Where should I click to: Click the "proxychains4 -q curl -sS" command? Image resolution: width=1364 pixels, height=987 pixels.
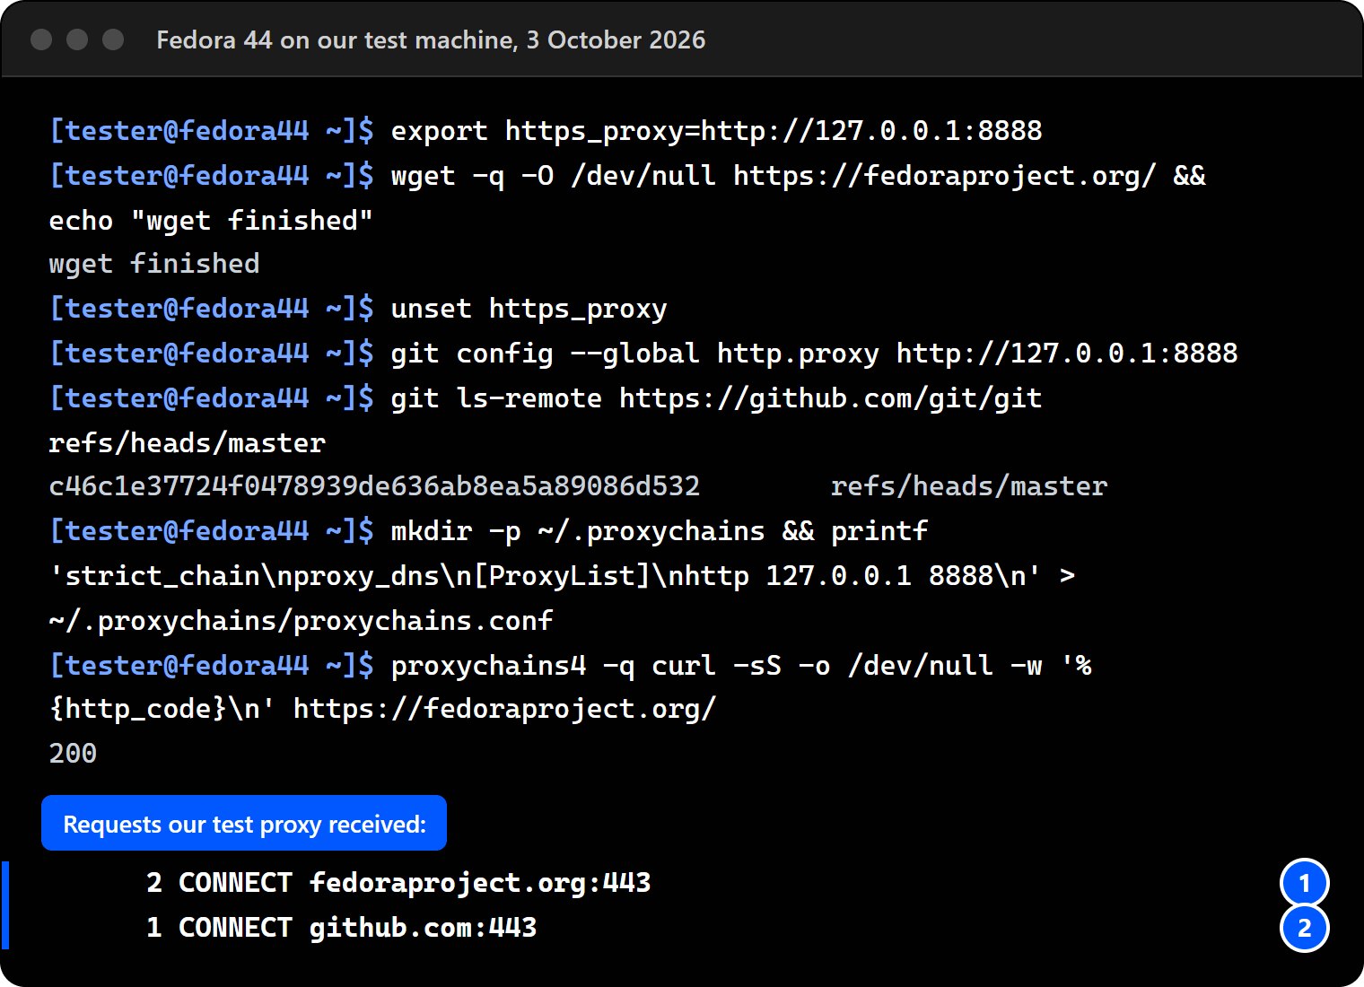tap(741, 666)
